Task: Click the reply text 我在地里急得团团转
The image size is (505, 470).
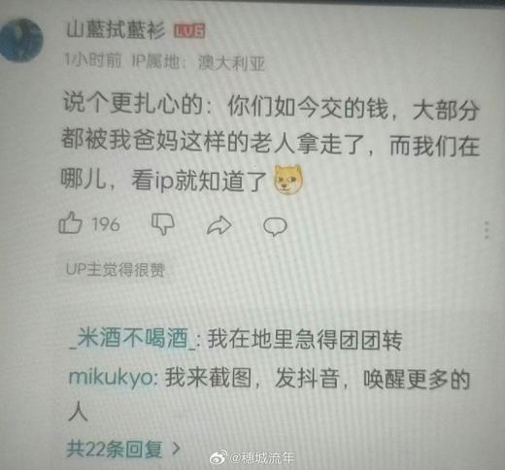Action: (x=305, y=340)
